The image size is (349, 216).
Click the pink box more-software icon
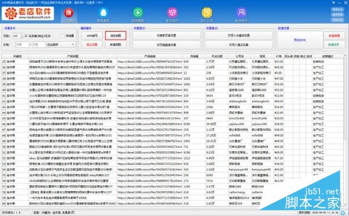(x=172, y=13)
